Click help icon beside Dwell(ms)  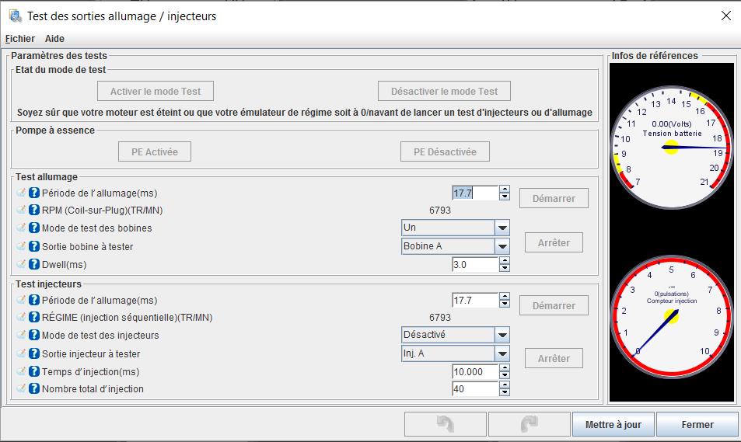point(34,265)
